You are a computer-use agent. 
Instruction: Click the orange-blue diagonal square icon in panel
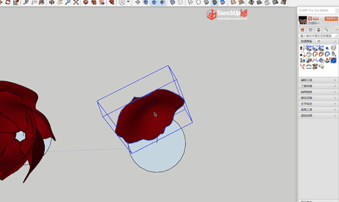tap(333, 60)
